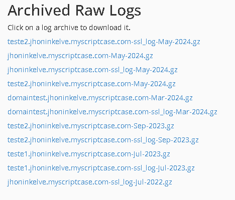Pick the non-SSL July 2023 teste1 log
The width and height of the screenshot is (235, 200).
click(x=89, y=154)
